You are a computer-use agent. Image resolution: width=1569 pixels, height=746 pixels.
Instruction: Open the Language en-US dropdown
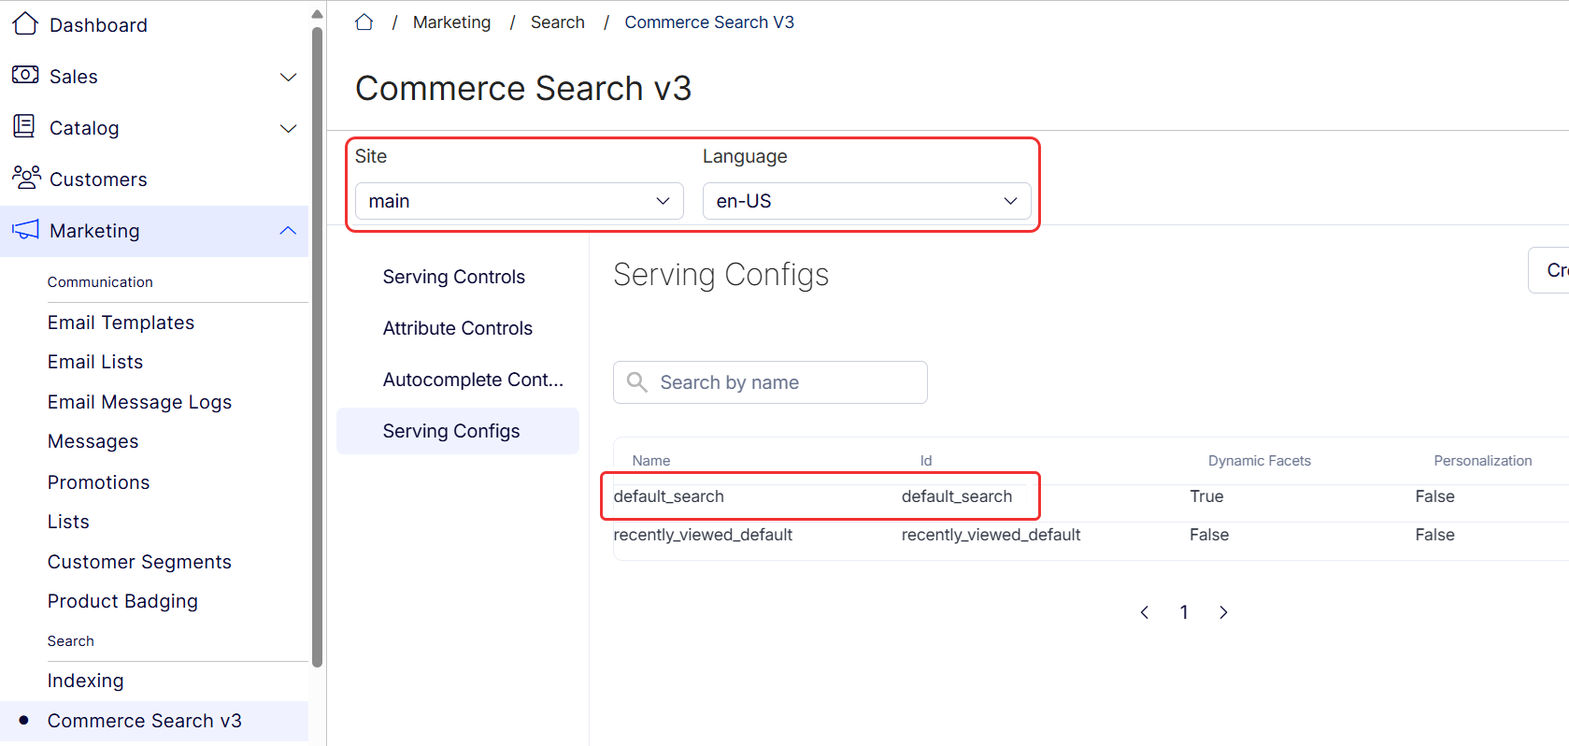(866, 201)
